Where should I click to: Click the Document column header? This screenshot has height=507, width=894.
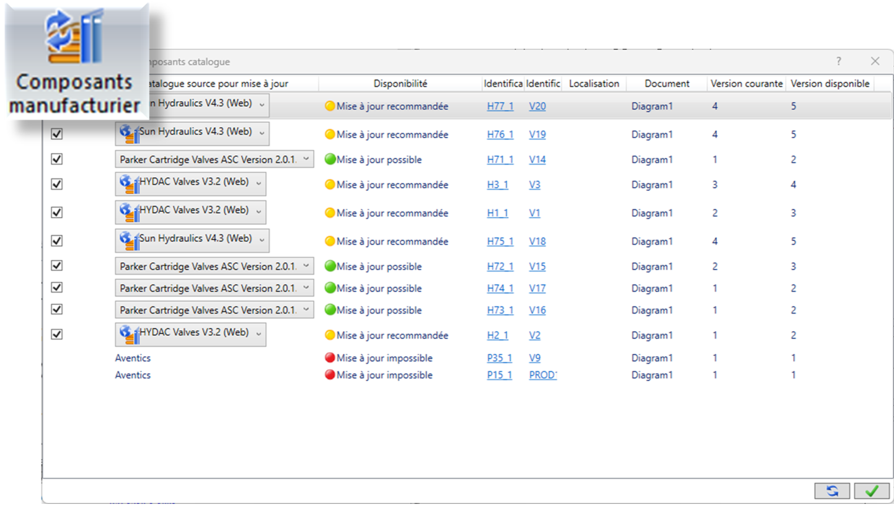coord(666,84)
